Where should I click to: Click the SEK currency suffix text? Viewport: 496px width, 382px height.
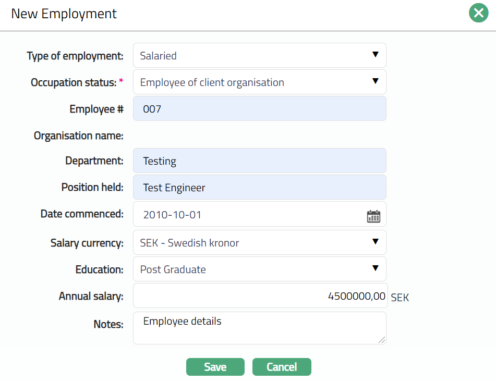coord(400,298)
